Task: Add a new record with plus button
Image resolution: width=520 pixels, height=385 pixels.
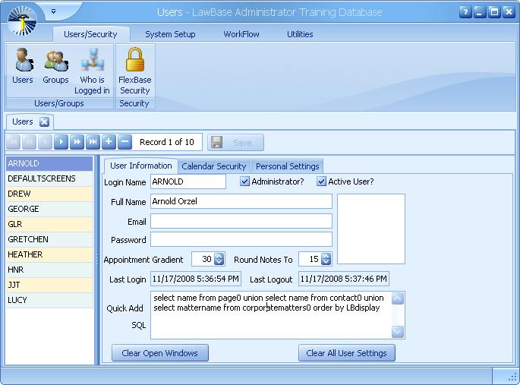Action: coord(109,142)
